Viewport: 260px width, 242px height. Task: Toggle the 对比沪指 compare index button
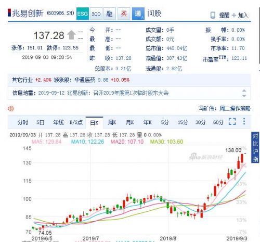pyautogui.click(x=255, y=147)
